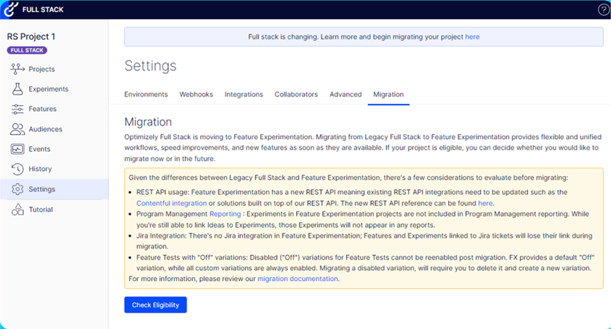Click the Migration section heading

(148, 122)
